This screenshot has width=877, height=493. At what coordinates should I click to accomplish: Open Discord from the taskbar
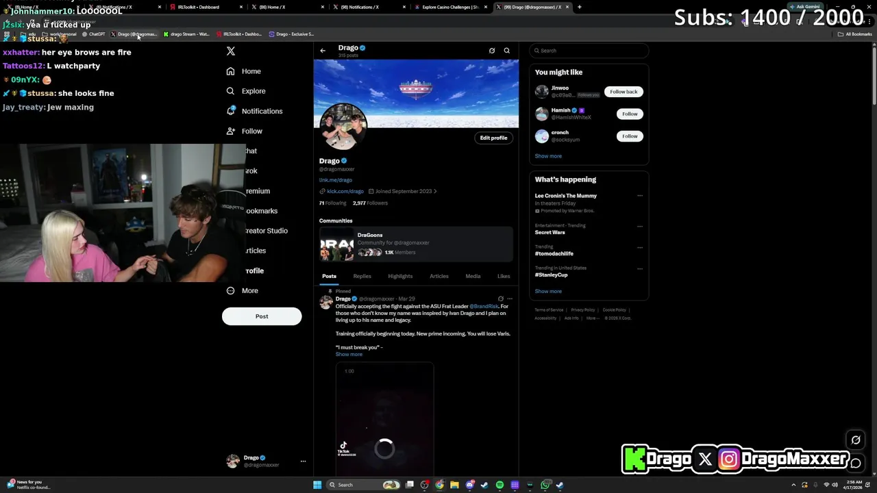click(470, 485)
